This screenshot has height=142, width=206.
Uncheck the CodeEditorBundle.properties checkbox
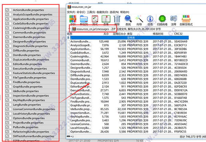[7, 24]
